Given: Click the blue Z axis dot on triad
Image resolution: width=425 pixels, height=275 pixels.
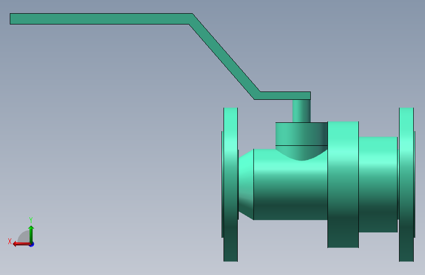Looking at the screenshot, I should pyautogui.click(x=32, y=244).
